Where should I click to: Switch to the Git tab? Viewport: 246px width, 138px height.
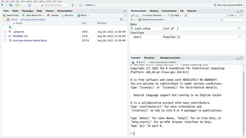(182, 11)
